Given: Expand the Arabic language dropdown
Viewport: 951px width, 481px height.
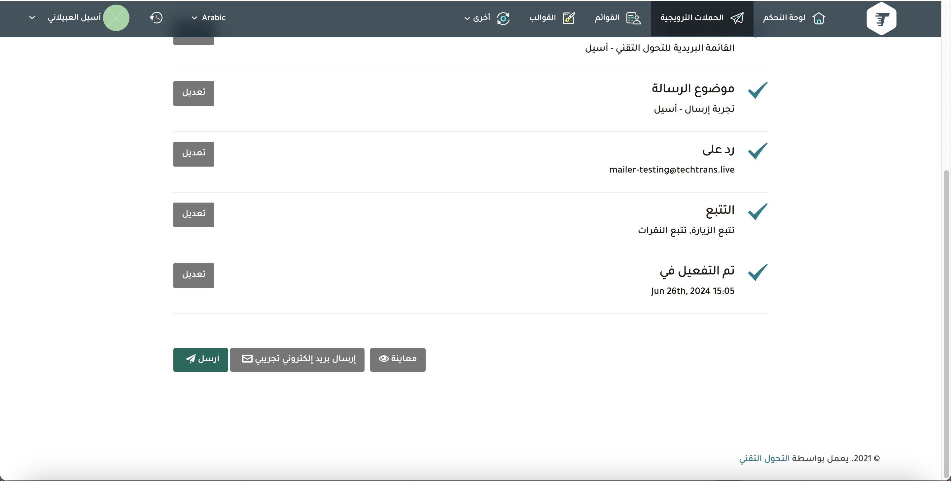Looking at the screenshot, I should 209,18.
